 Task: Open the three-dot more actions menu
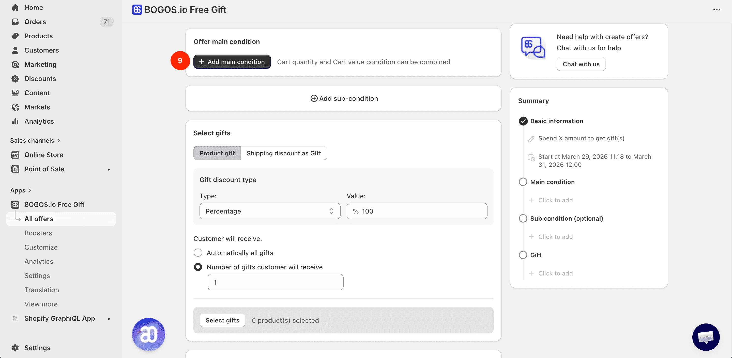click(717, 10)
